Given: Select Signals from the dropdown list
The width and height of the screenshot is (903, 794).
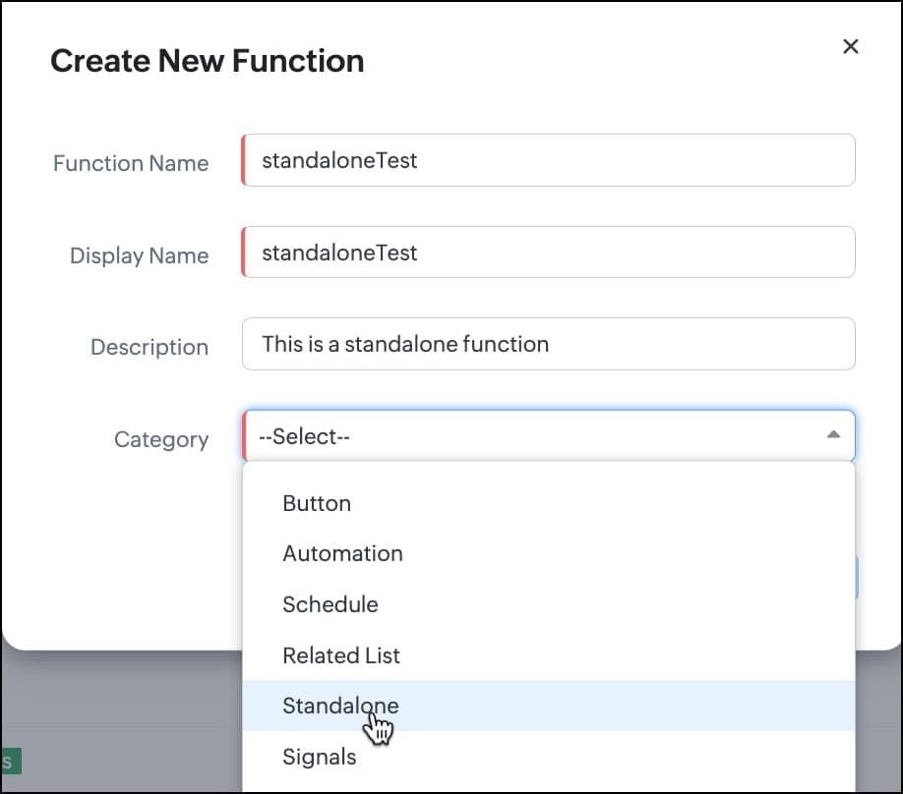Looking at the screenshot, I should point(320,757).
